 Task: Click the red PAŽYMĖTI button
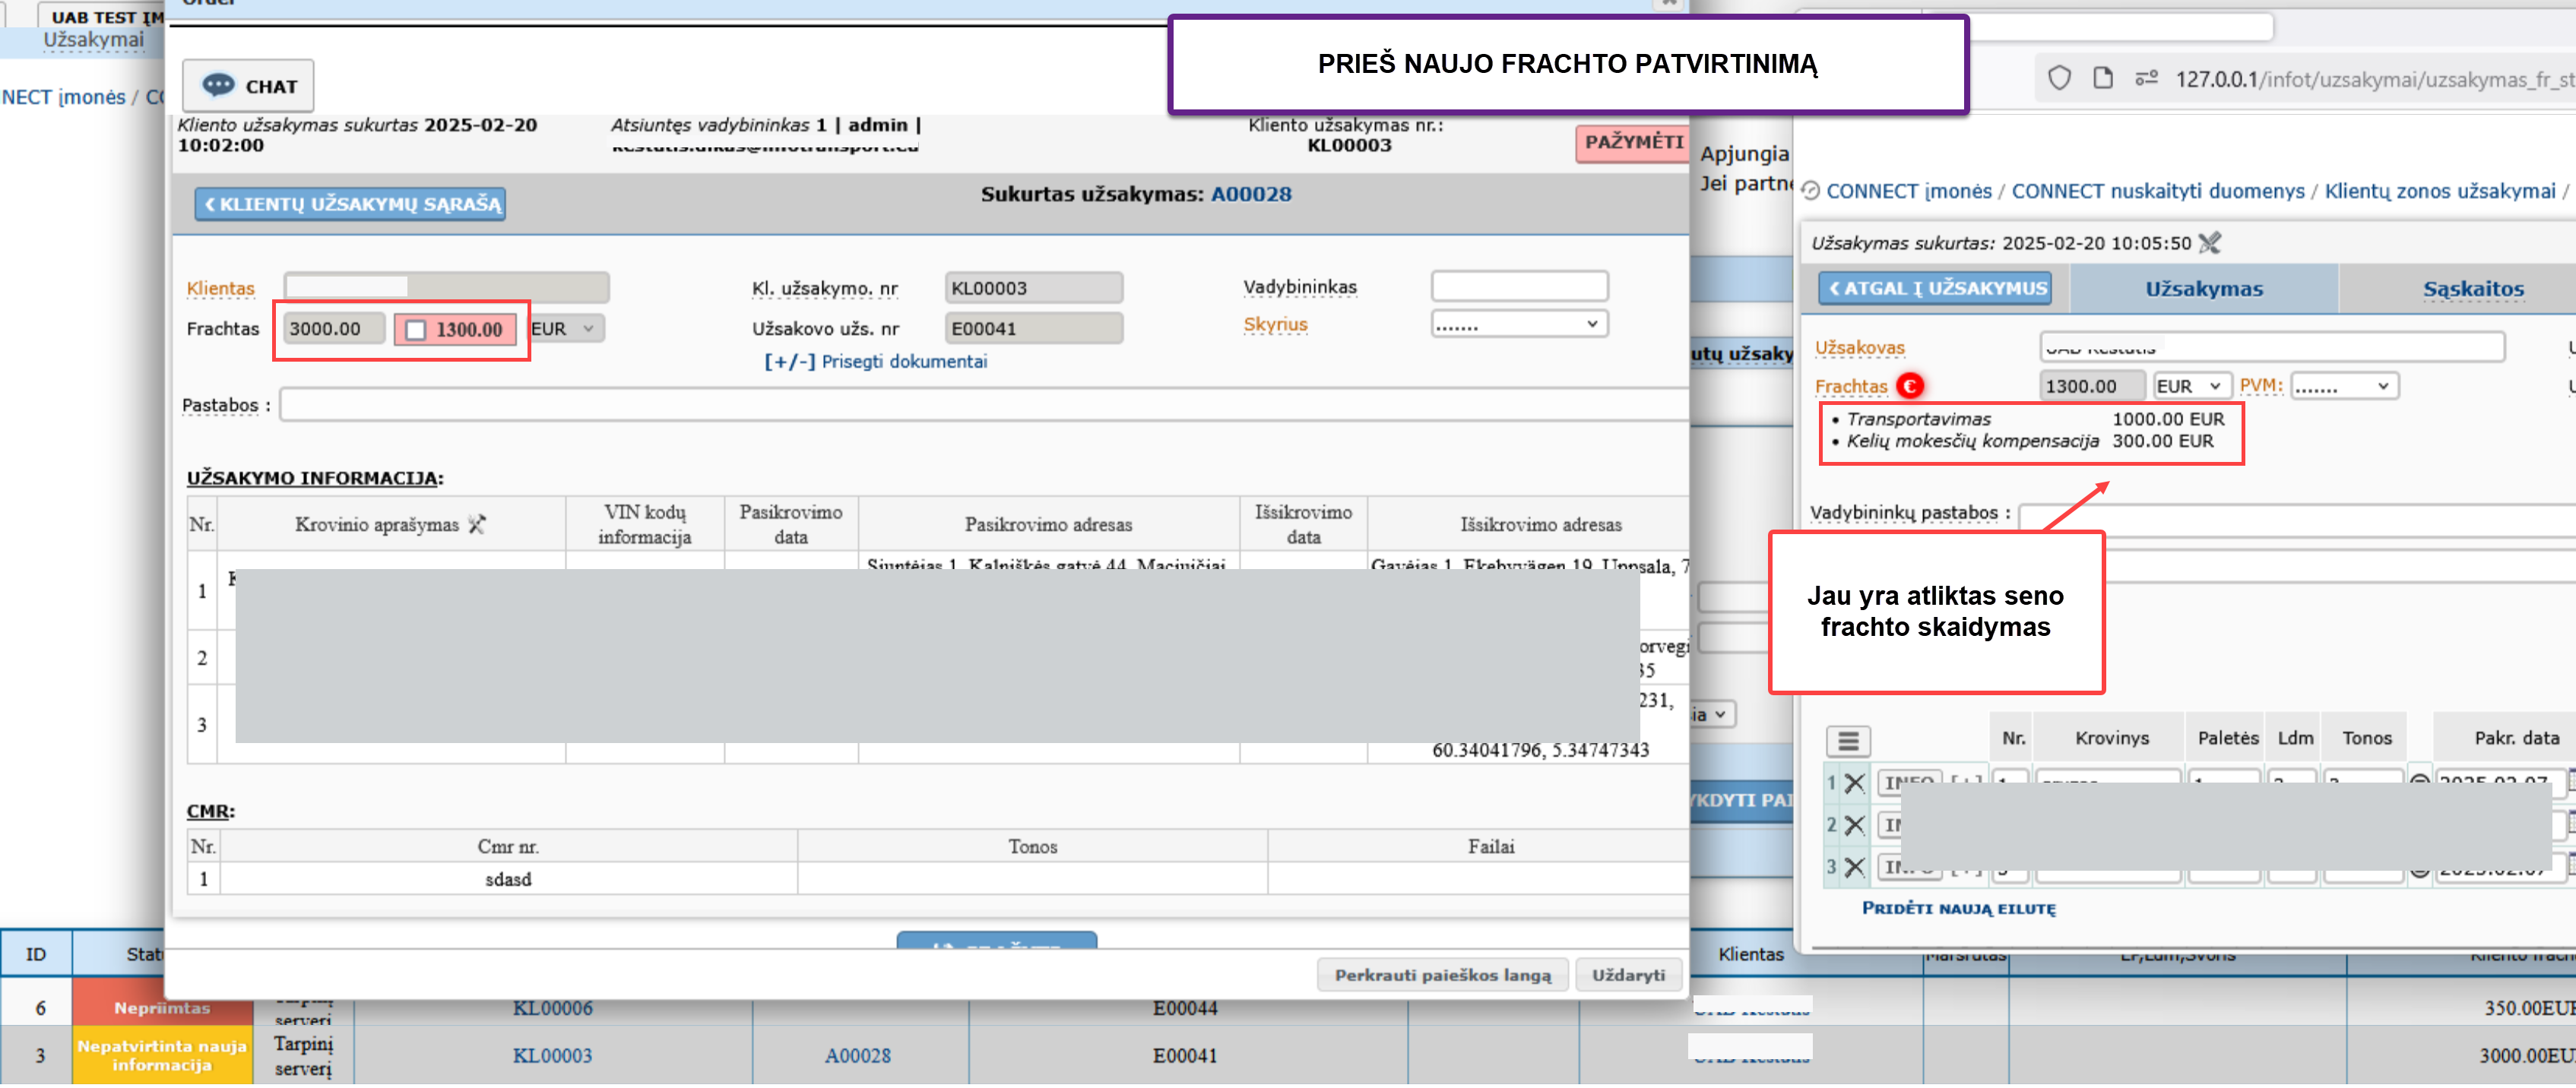tap(1633, 142)
